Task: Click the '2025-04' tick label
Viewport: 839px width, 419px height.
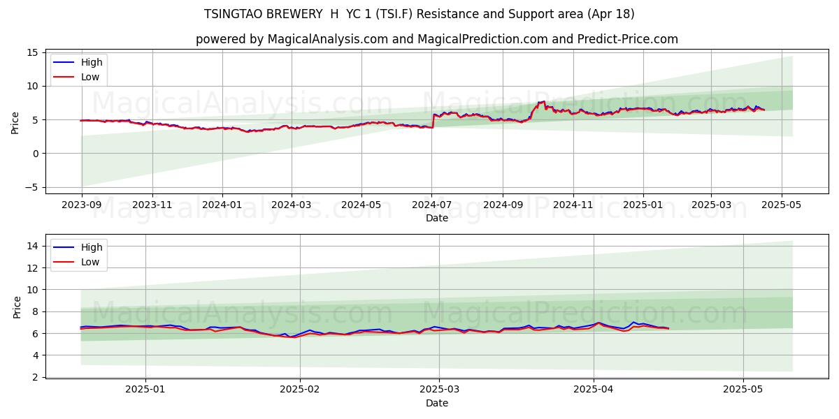Action: coord(594,390)
